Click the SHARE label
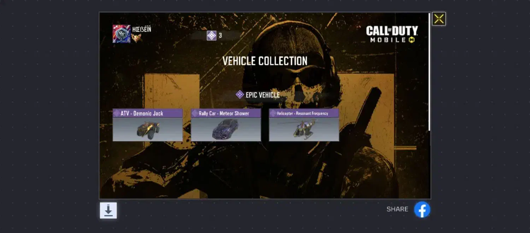 coord(397,209)
